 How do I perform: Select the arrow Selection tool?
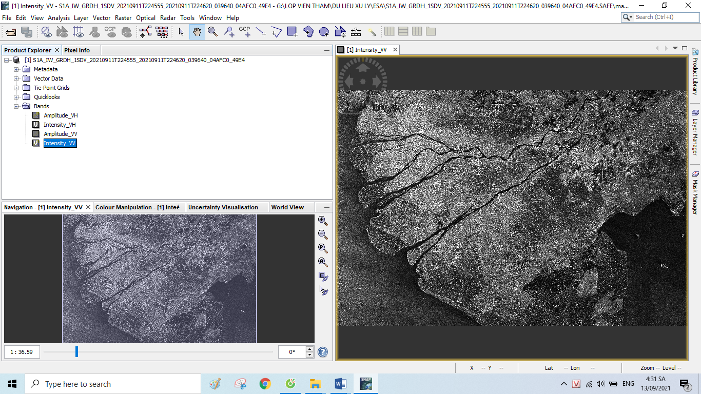pos(181,32)
